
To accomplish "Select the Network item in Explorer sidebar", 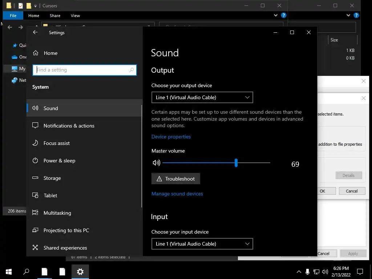I will pyautogui.click(x=19, y=80).
